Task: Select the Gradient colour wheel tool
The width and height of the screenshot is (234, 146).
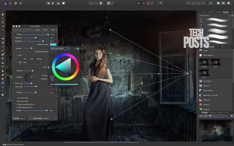Action: tap(3, 43)
